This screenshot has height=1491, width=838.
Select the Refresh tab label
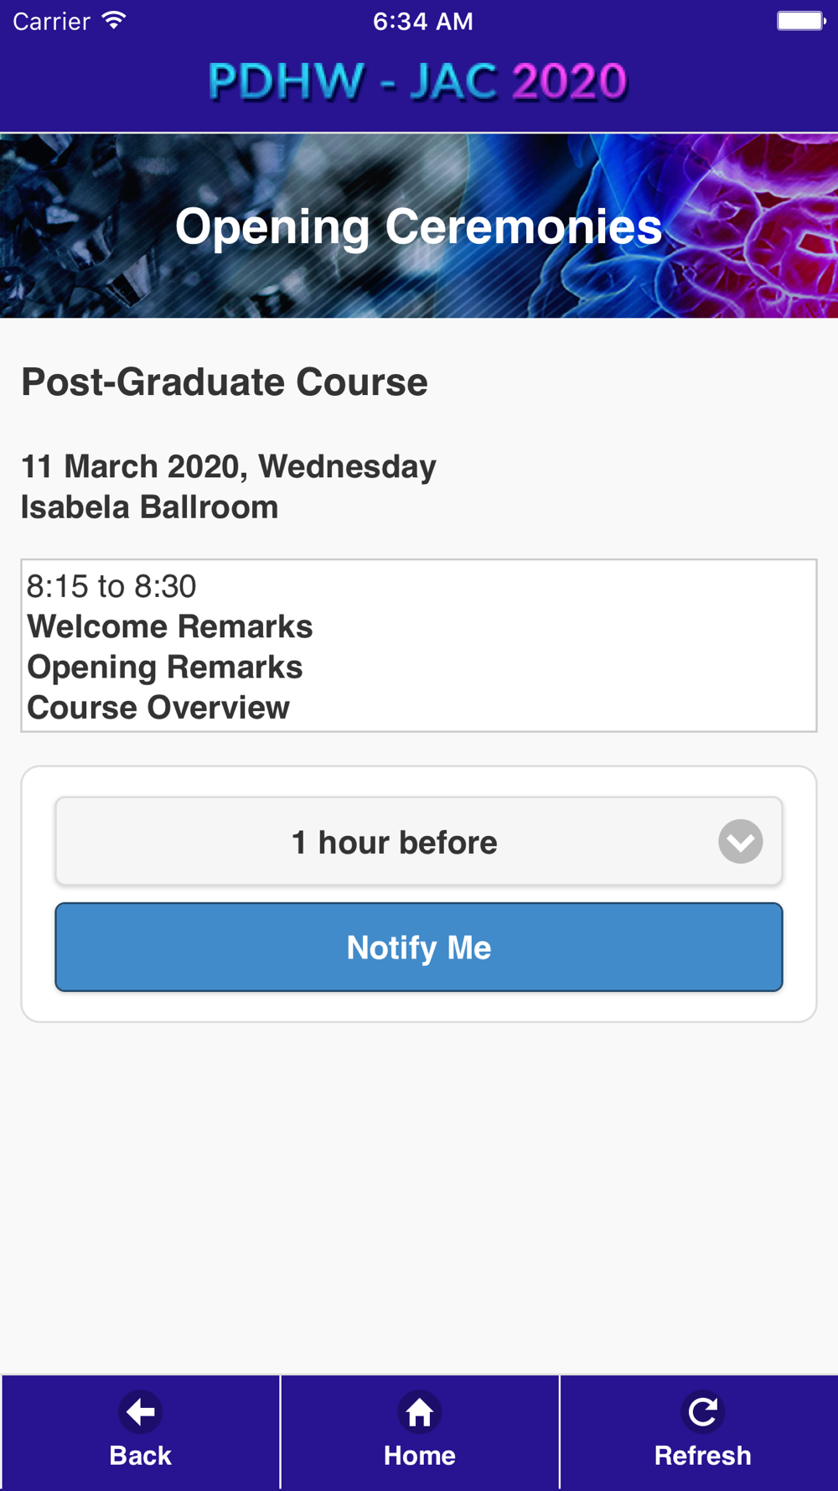pos(702,1456)
